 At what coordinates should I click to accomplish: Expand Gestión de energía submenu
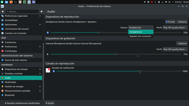pyautogui.click(x=40, y=87)
